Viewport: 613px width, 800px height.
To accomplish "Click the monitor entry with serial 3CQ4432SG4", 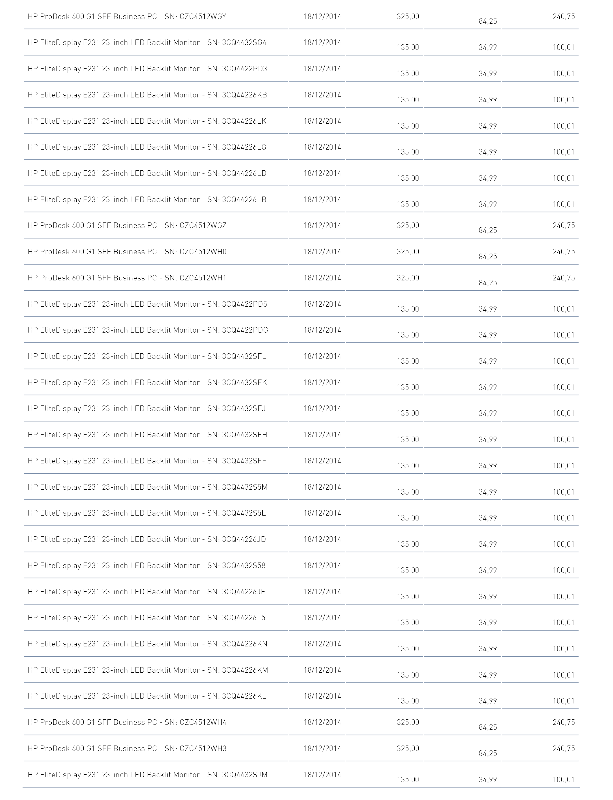I will (x=147, y=43).
